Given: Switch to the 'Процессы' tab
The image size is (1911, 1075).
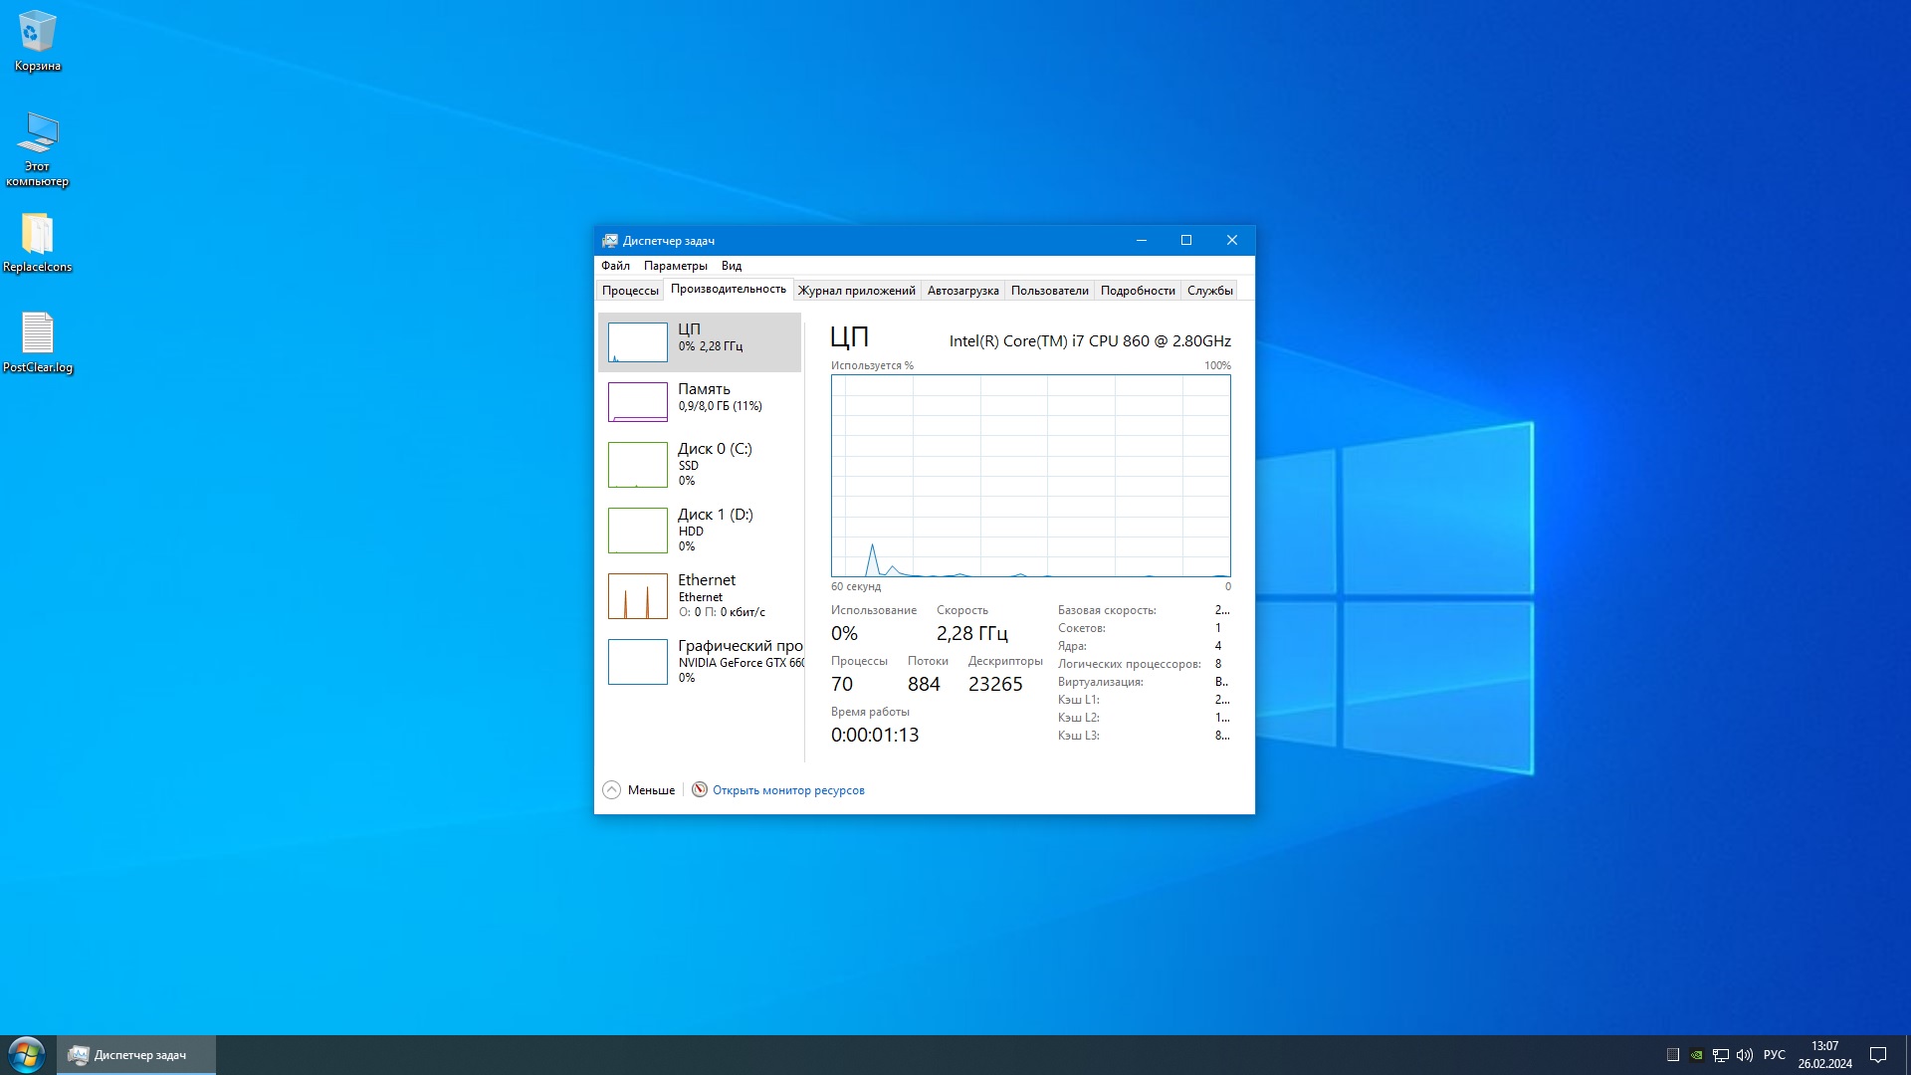Looking at the screenshot, I should [x=630, y=291].
